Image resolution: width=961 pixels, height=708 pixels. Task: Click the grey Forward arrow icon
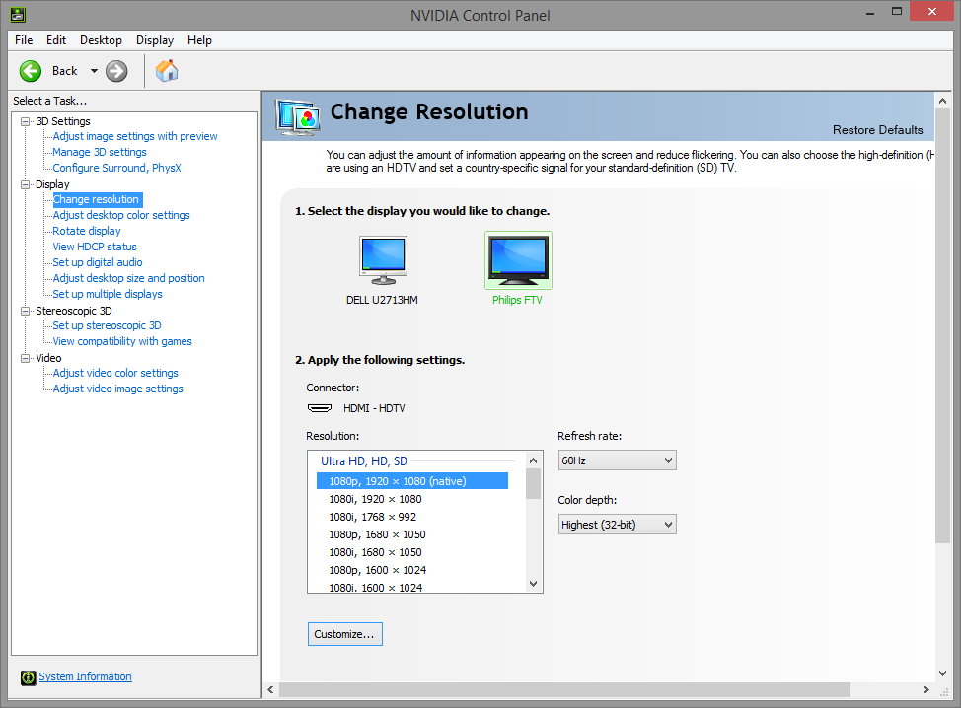point(116,71)
